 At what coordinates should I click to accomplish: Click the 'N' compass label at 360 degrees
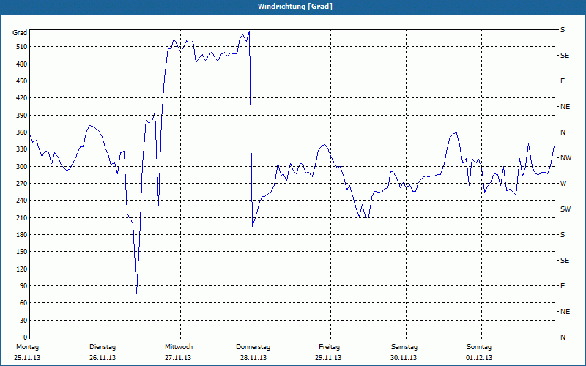point(563,132)
